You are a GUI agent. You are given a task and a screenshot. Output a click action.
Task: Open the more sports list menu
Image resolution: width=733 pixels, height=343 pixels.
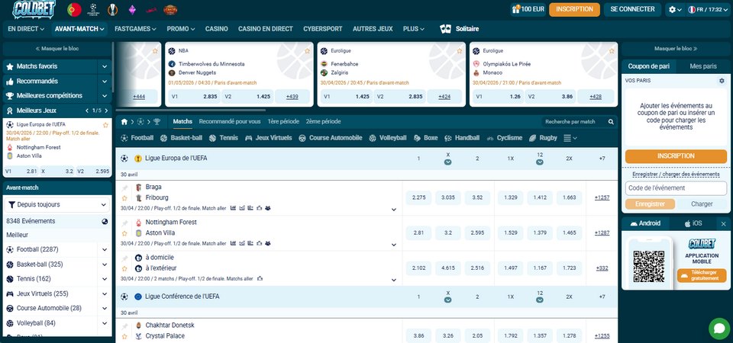570,138
